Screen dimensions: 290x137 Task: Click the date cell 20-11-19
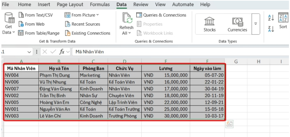click(207, 96)
